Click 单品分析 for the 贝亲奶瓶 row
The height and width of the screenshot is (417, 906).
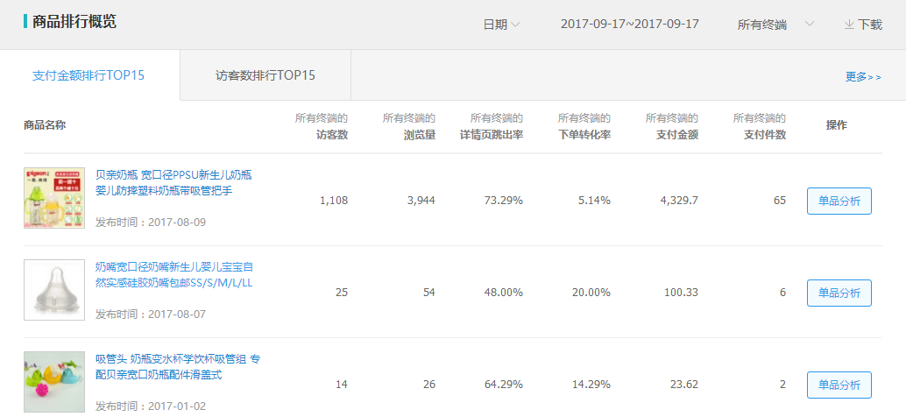[839, 201]
